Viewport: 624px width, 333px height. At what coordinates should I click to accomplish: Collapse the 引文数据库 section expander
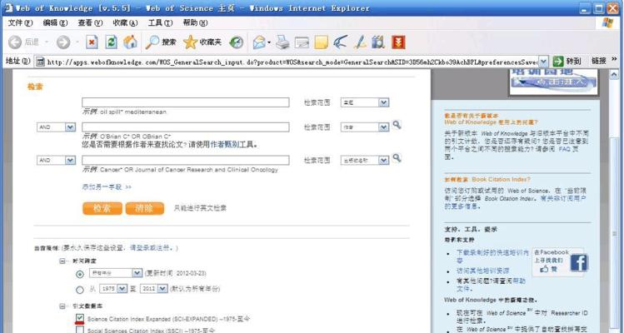tap(62, 306)
